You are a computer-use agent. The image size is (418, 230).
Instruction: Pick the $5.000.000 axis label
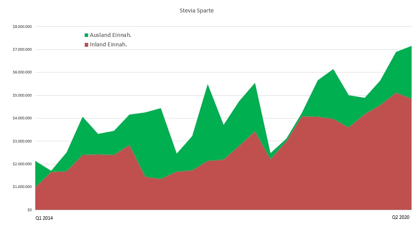(22, 95)
